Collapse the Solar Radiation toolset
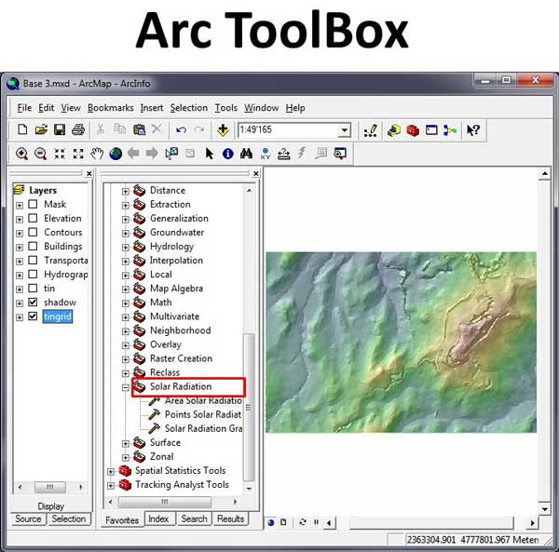This screenshot has width=559, height=552. tap(126, 387)
